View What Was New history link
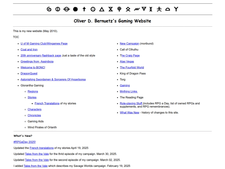Screen dimensions: 225x169 coord(130,113)
